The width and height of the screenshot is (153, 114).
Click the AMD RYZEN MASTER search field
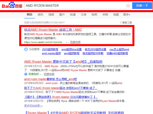[x=74, y=6]
